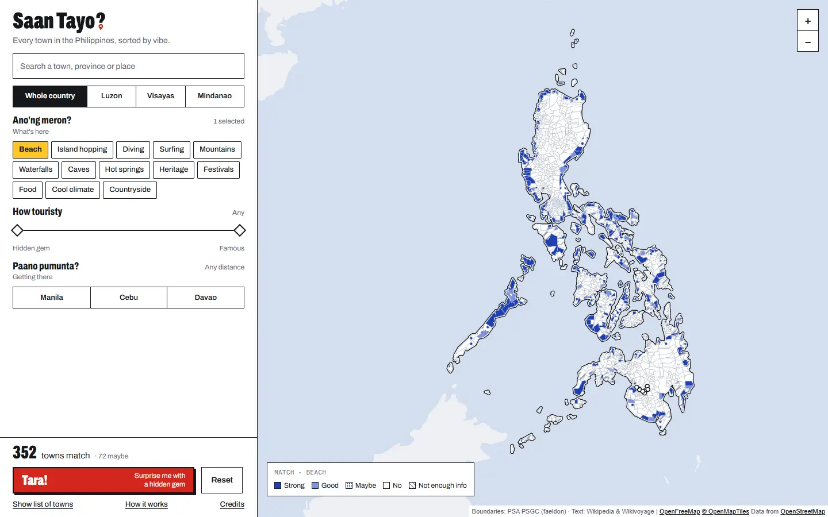Turn on the Waterfalls filter
828x517 pixels.
tap(36, 170)
